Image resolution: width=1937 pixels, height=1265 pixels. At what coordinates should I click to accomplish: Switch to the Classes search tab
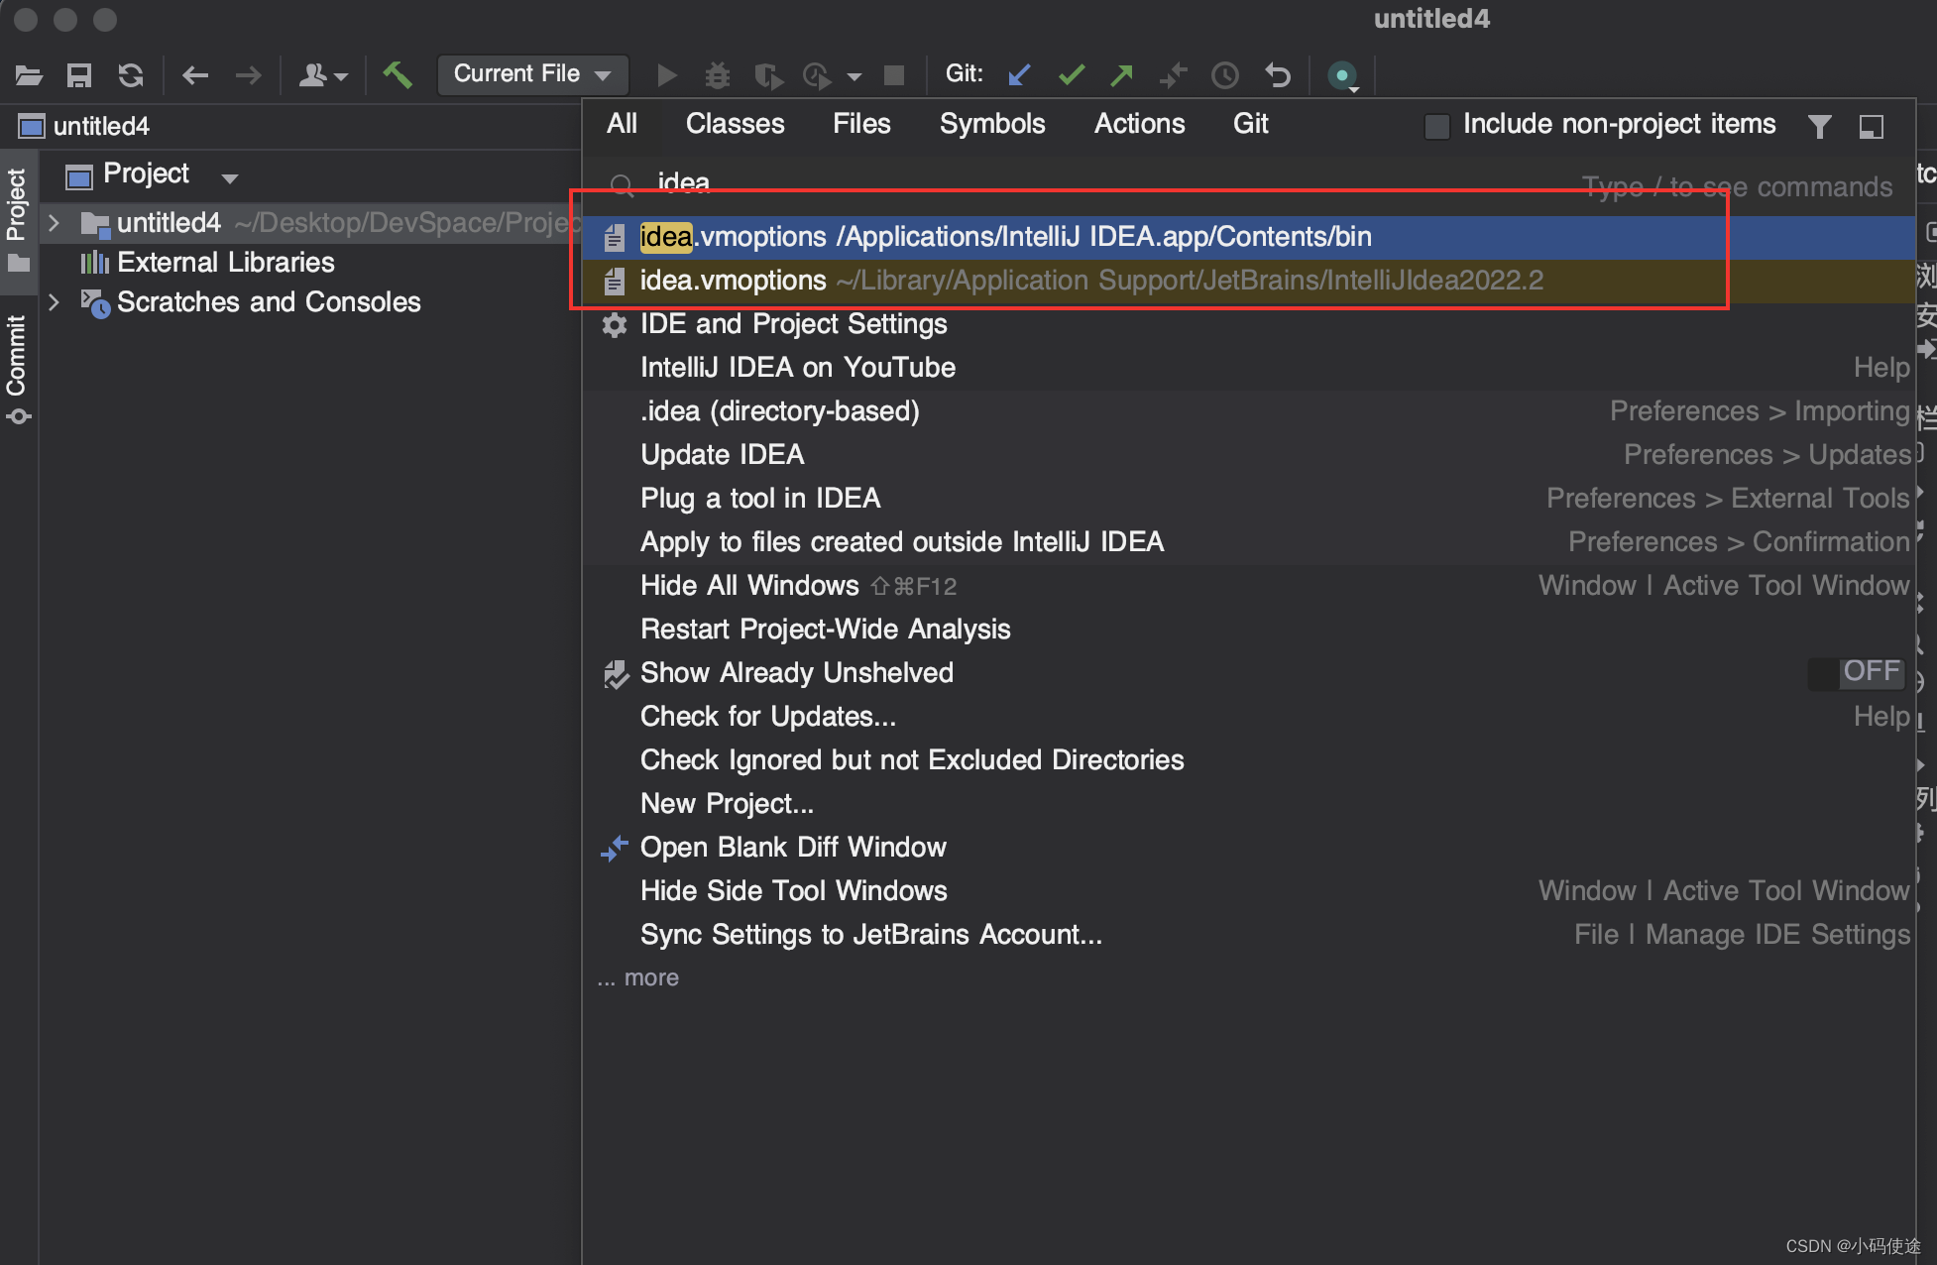(735, 124)
